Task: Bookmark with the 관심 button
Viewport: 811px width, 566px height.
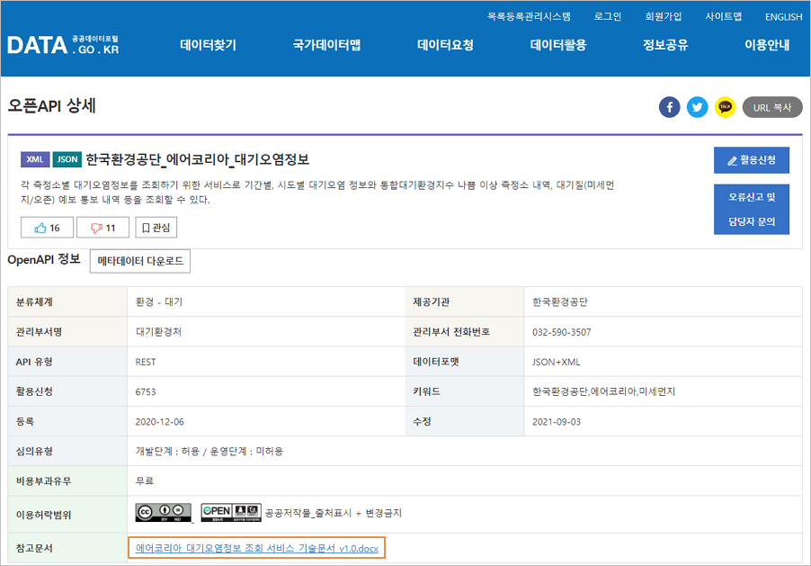Action: [156, 228]
